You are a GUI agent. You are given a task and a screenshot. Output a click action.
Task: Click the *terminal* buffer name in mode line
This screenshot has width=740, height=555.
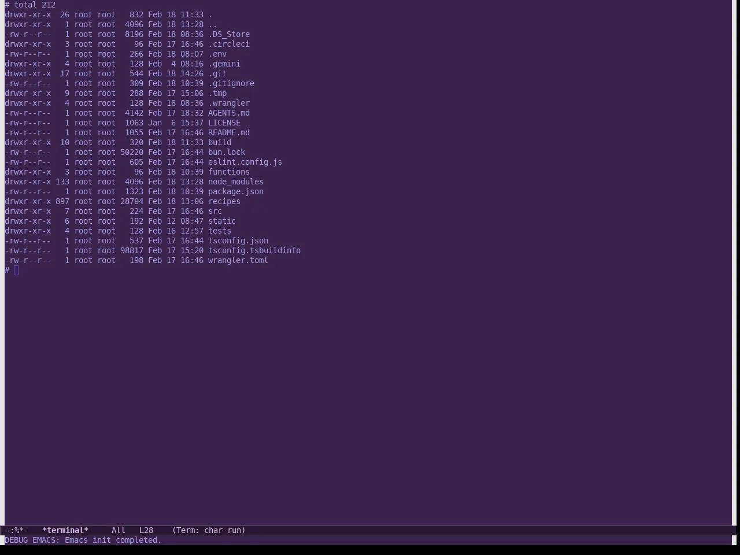pyautogui.click(x=65, y=530)
